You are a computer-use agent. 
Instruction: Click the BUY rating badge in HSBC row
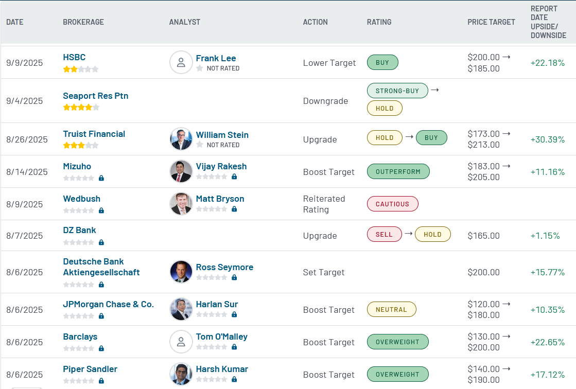coord(382,62)
